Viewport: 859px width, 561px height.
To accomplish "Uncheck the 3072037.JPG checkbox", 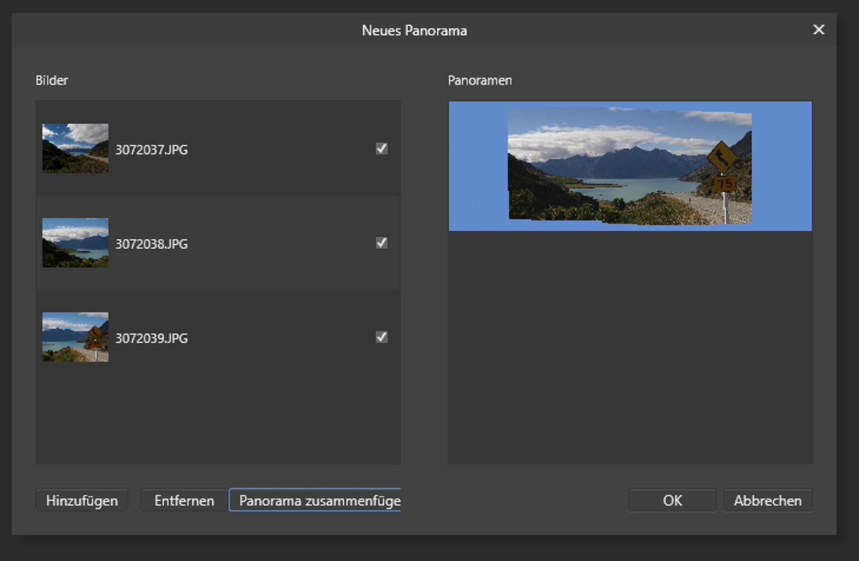I will [x=381, y=149].
